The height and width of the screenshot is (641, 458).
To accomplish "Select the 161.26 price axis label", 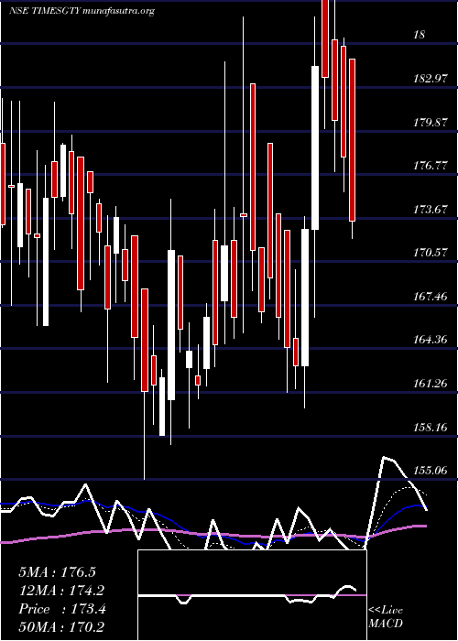I will [431, 384].
